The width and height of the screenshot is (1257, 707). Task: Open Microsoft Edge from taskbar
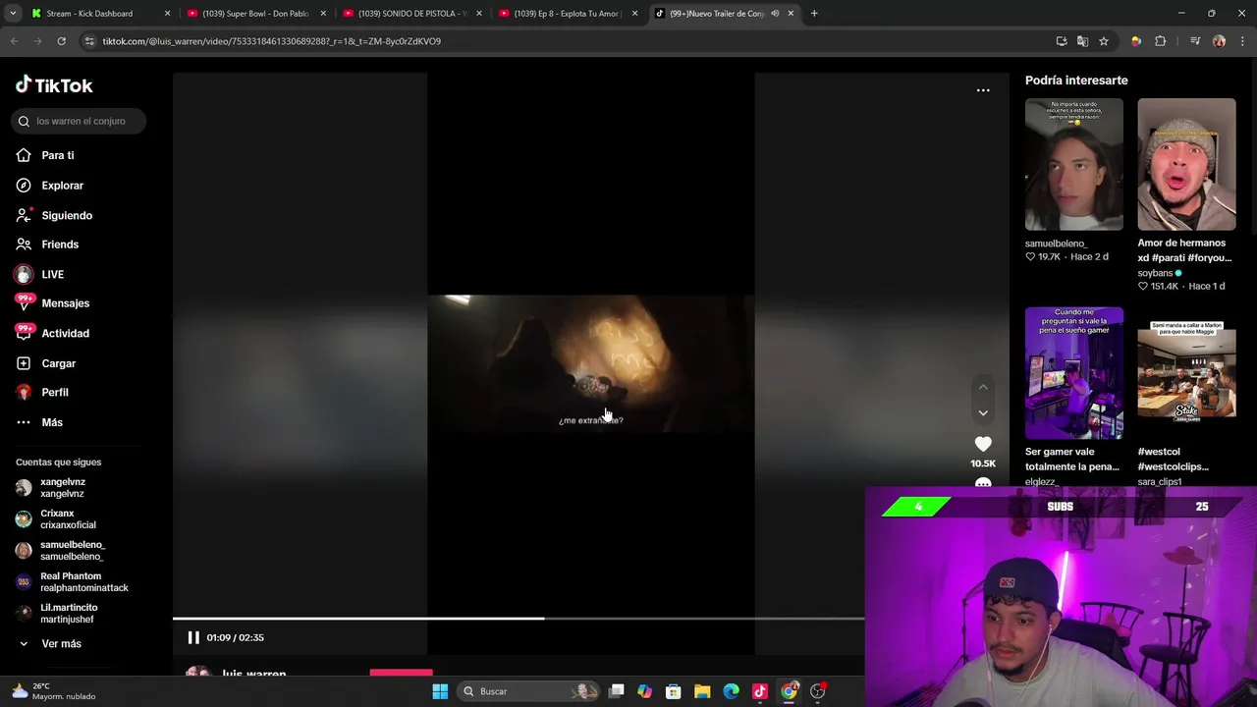(x=731, y=691)
